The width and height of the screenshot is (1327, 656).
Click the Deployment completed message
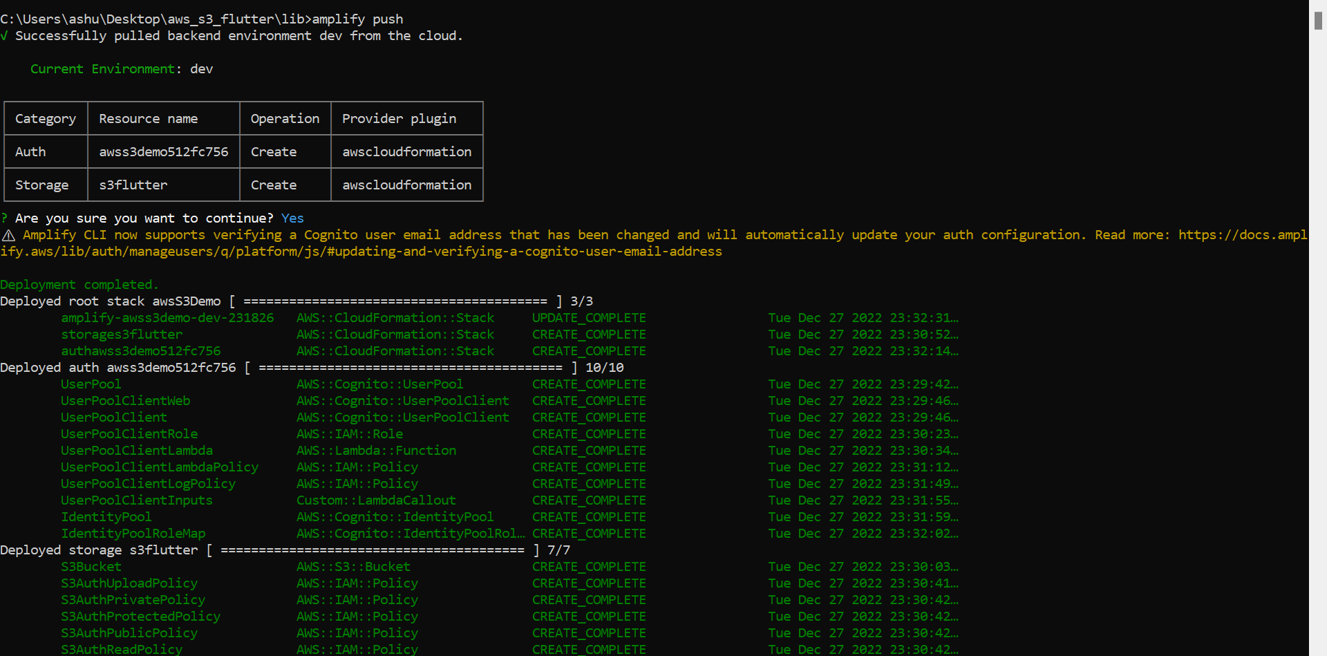click(79, 284)
